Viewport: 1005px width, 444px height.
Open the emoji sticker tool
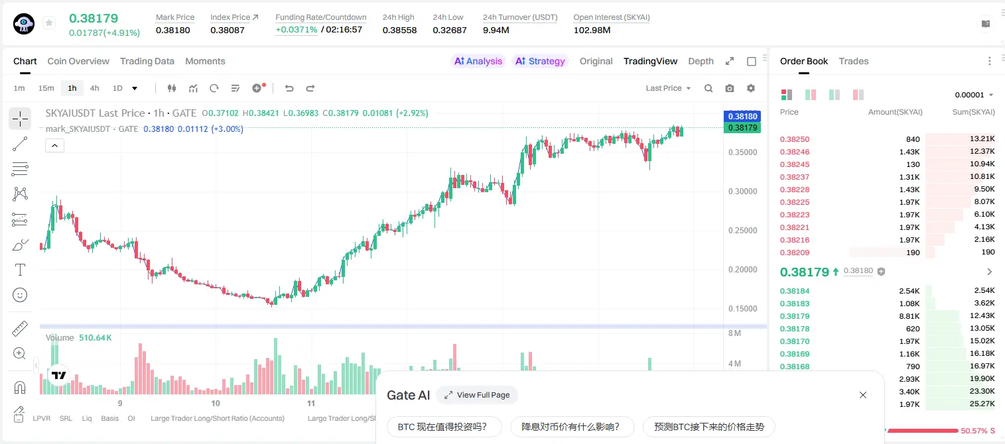click(20, 295)
